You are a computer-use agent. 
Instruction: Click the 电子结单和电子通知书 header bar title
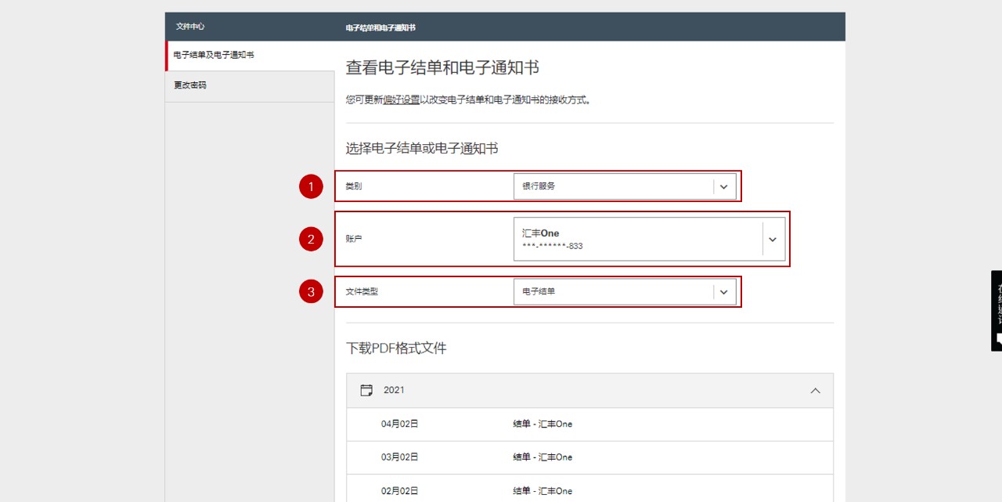coord(380,27)
